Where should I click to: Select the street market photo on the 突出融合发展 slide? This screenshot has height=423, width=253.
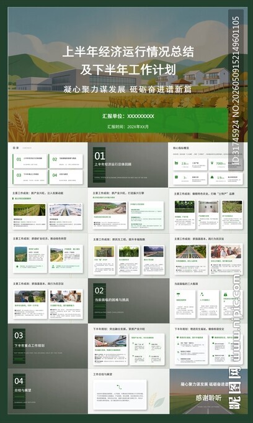110,341
